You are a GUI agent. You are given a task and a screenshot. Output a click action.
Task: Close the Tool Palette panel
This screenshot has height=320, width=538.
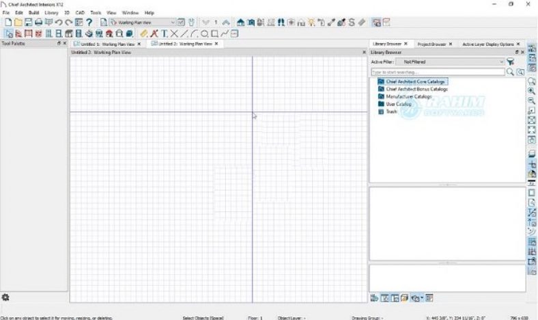pos(64,43)
